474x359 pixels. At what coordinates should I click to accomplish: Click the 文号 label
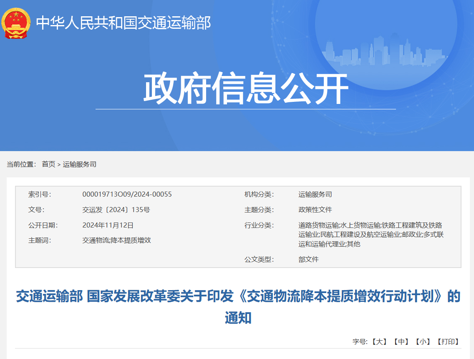(36, 210)
